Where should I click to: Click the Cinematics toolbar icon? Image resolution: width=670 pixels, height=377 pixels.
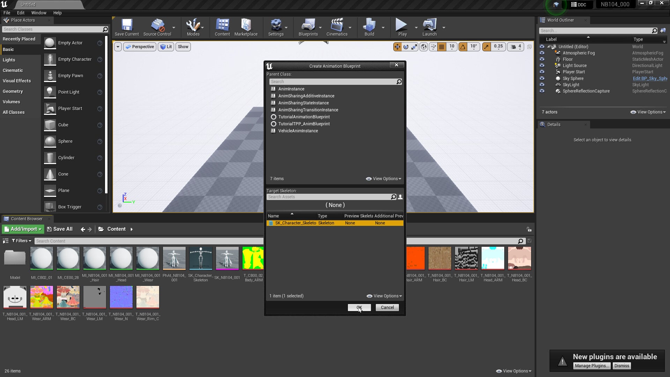point(337,28)
